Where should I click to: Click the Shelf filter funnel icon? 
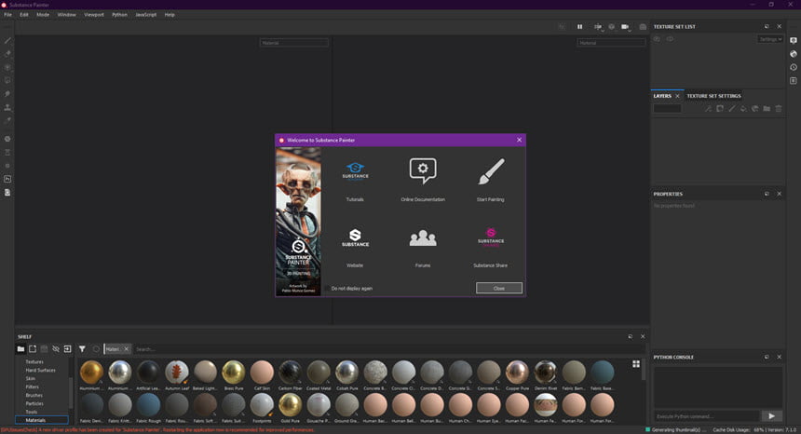point(82,349)
